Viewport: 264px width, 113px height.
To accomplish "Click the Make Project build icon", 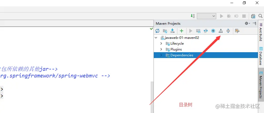I will point(193,16).
